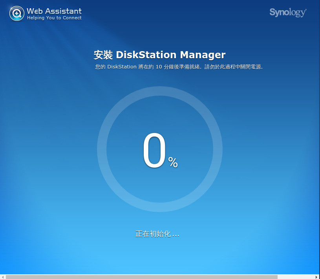
Task: Click the left scroll arrow of horizontal scrollbar
Action: point(2,277)
